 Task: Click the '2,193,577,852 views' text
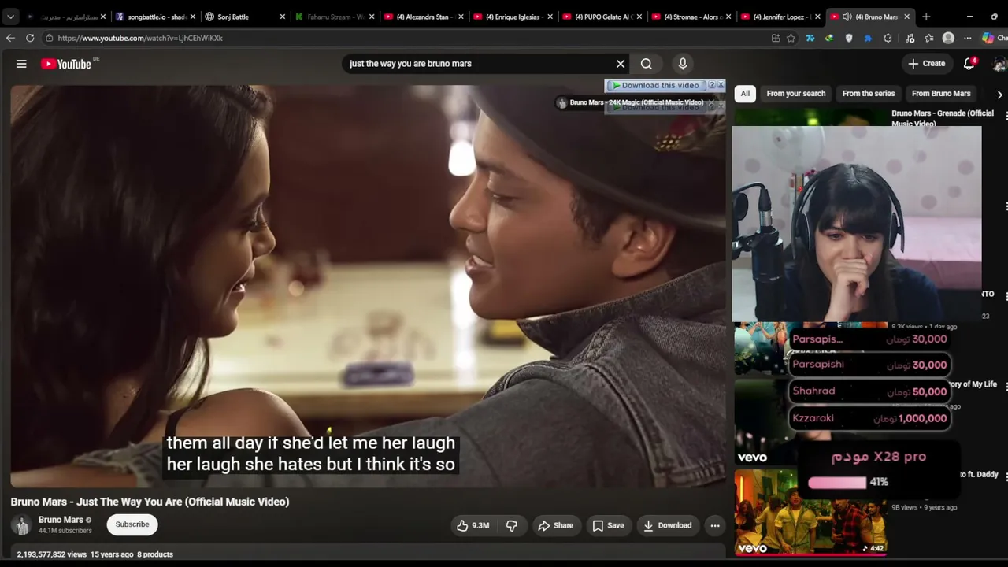[x=52, y=554]
